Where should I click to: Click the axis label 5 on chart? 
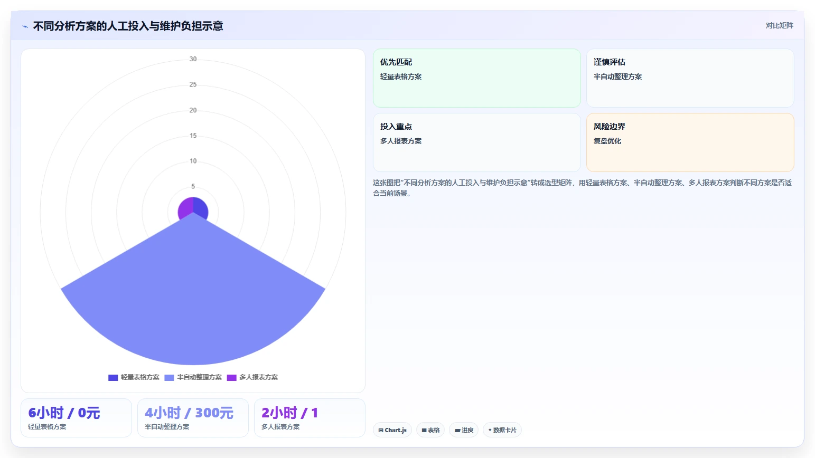coord(193,186)
